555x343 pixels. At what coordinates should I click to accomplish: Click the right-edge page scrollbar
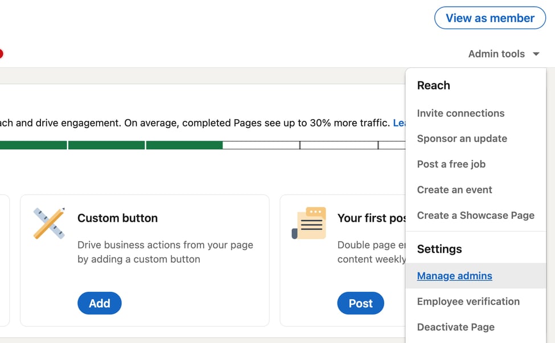tap(552, 171)
